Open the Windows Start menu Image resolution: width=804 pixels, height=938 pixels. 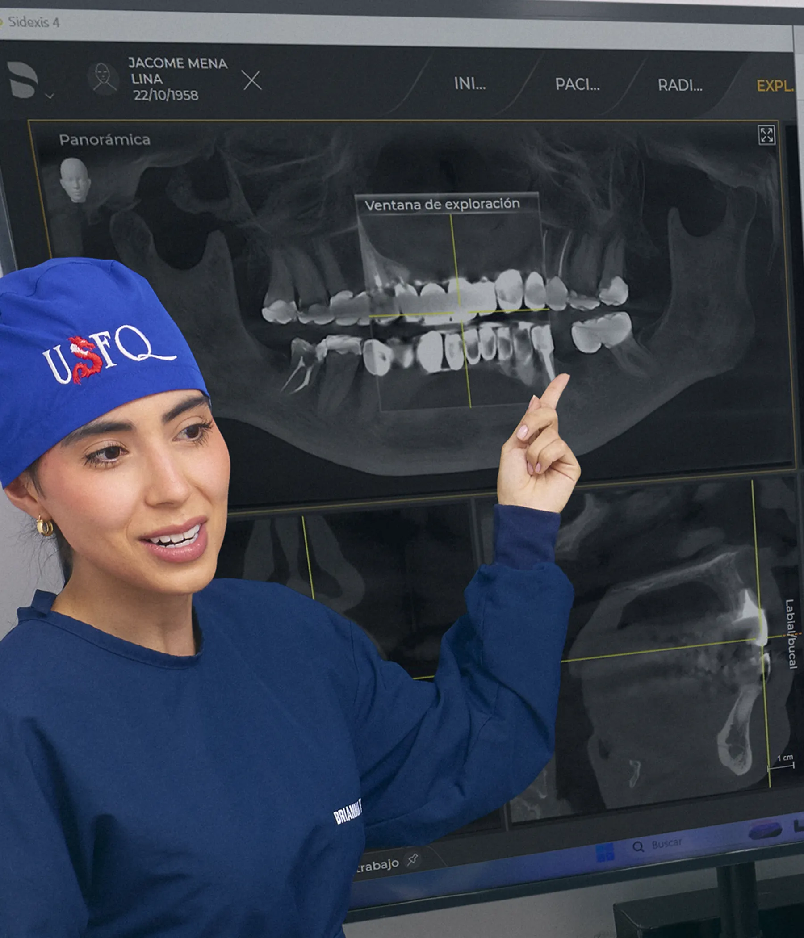point(605,852)
